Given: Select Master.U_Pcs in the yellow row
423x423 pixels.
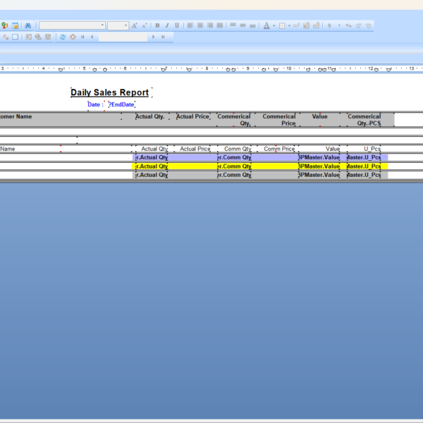Looking at the screenshot, I should click(364, 166).
